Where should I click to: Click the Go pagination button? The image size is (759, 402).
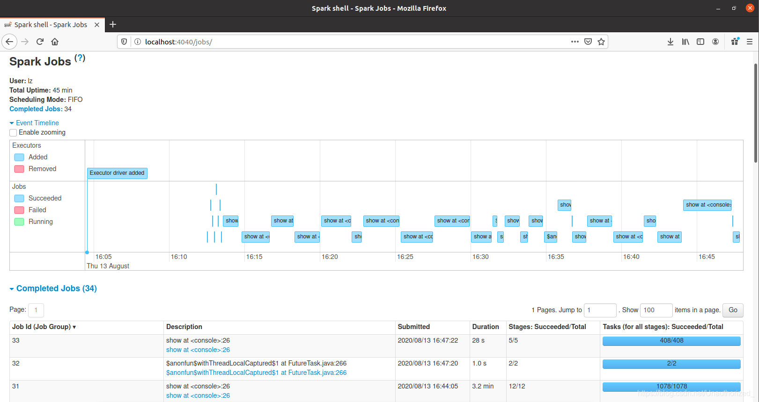pos(733,310)
